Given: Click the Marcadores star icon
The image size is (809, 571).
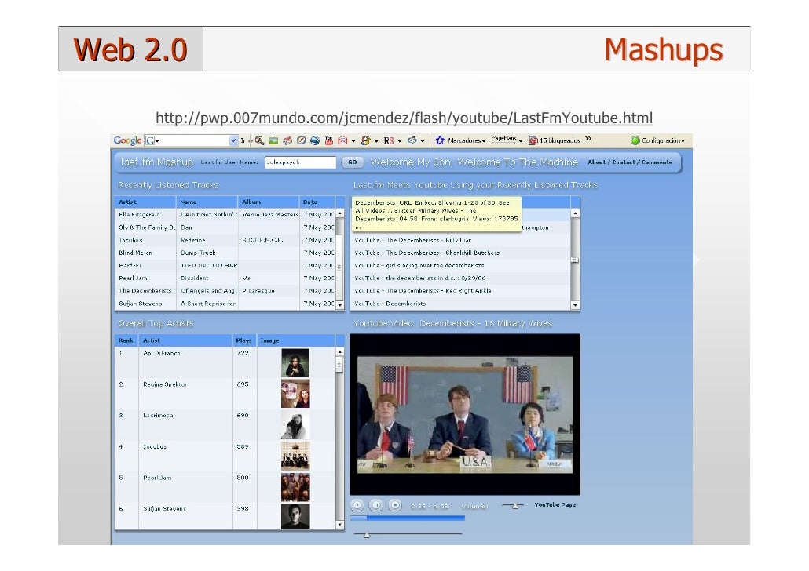Looking at the screenshot, I should tap(440, 140).
